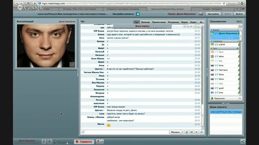Viewport: 259px width, 145px height.
Task: Select user Денис Кириленко in users list
Action: tap(225, 33)
